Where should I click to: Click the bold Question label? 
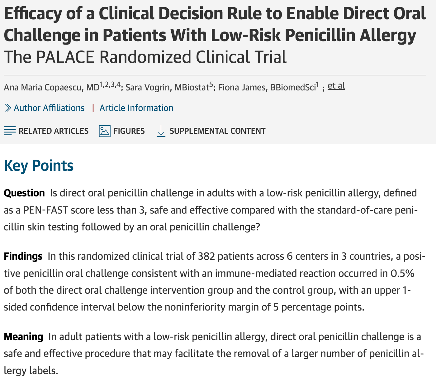24,193
